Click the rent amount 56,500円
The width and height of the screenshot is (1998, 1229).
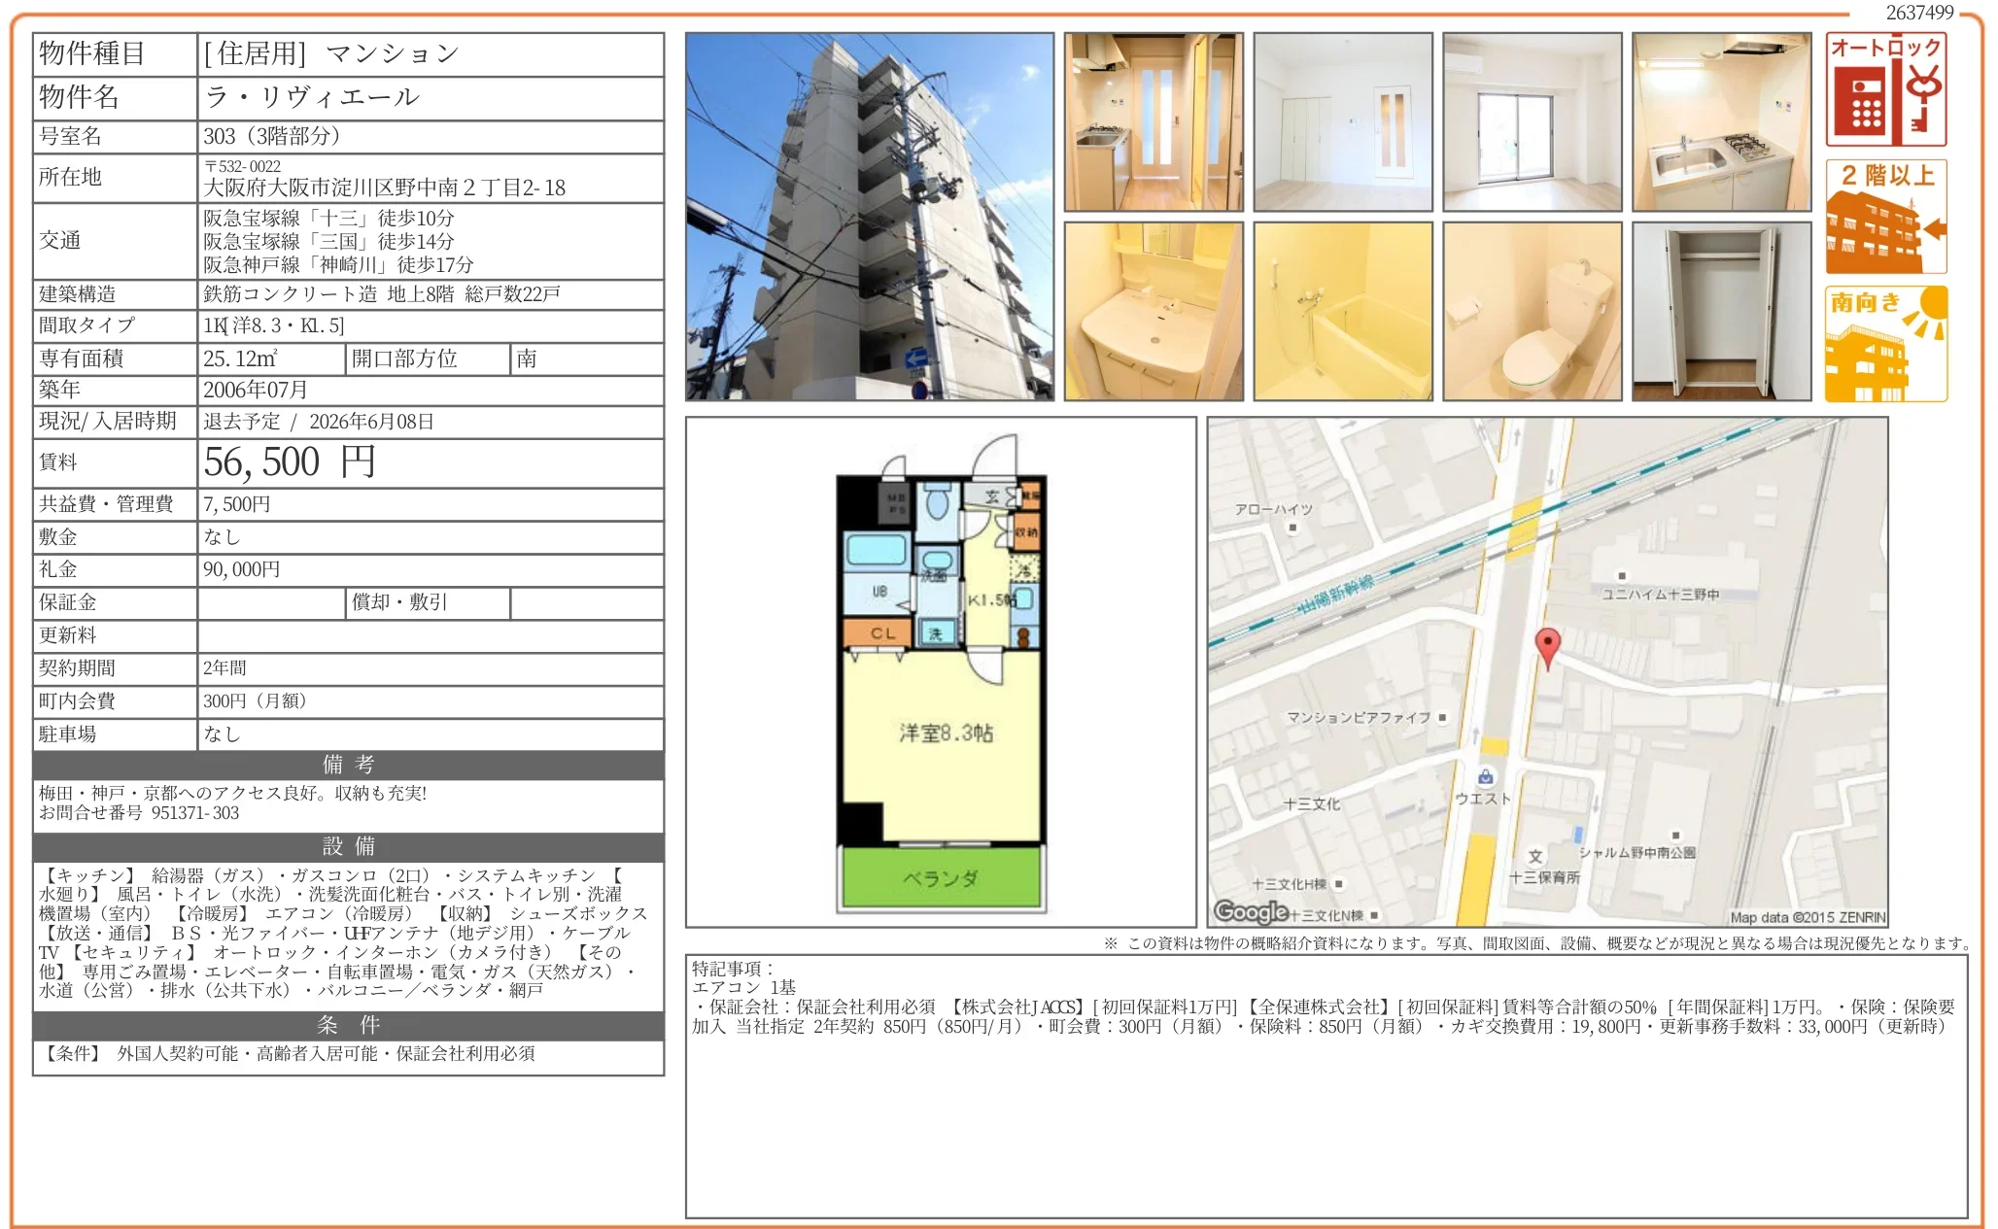[x=289, y=462]
